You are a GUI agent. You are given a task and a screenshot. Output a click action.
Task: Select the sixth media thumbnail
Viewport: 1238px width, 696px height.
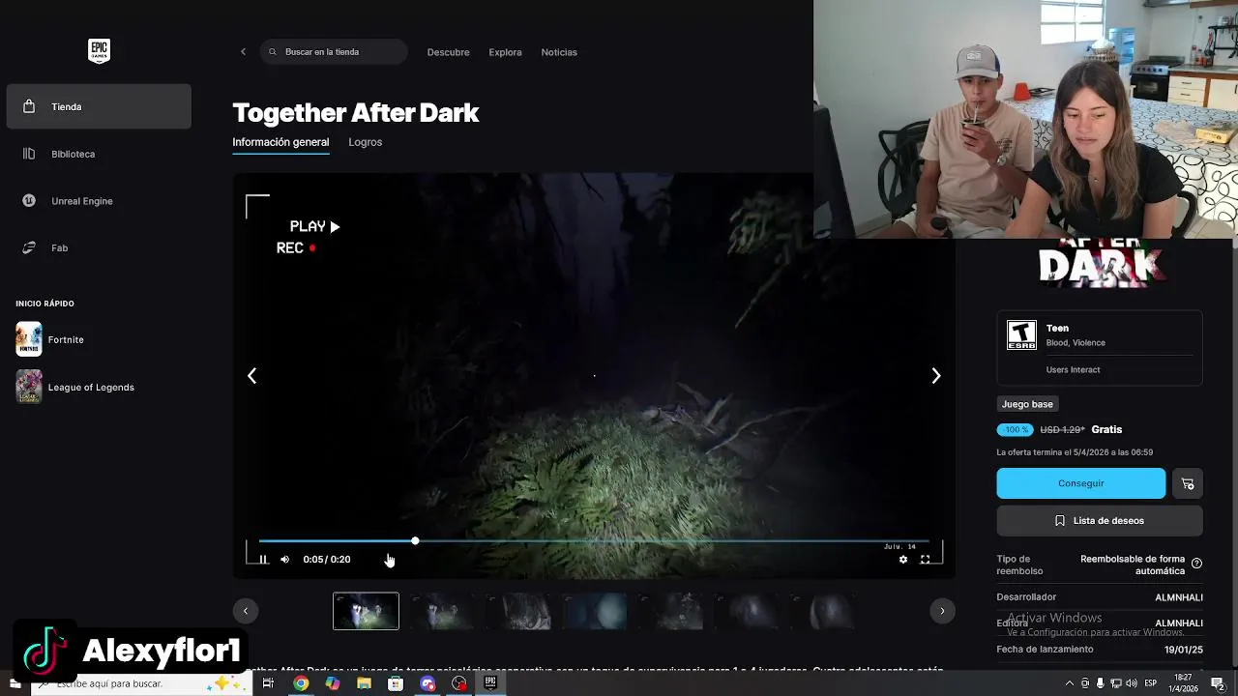coord(748,611)
